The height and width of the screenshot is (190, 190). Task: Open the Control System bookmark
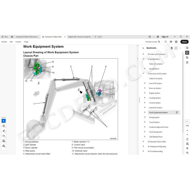pos(155,103)
